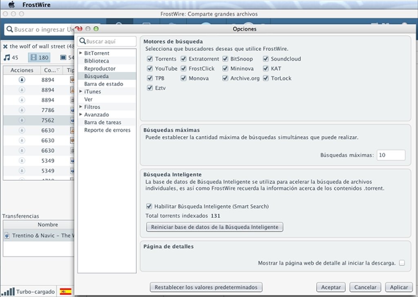Expand the iTunes options category
This screenshot has width=418, height=297.
pyautogui.click(x=81, y=91)
